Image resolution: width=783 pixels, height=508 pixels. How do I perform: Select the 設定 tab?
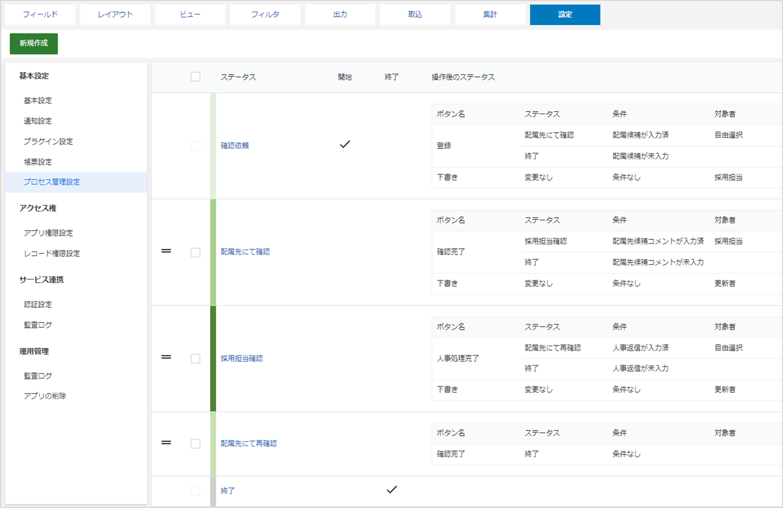click(x=565, y=15)
